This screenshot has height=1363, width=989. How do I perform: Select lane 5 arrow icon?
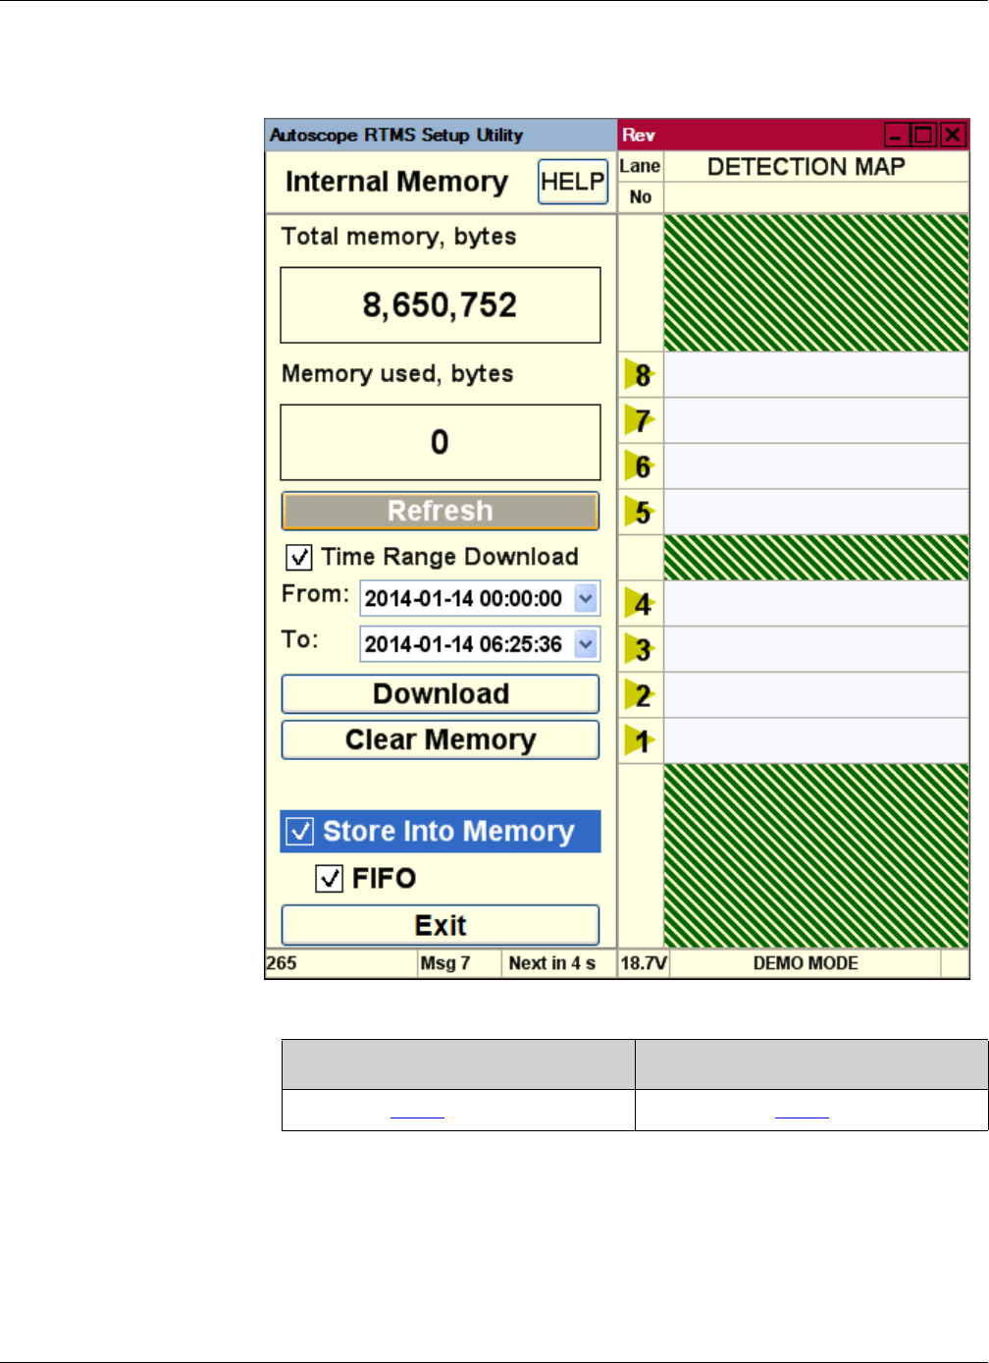(640, 512)
